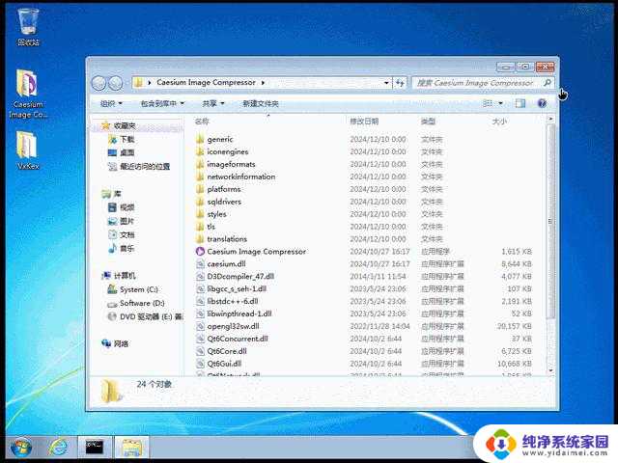Image resolution: width=618 pixels, height=463 pixels.
Task: Select the imageformats folder icon
Action: [200, 164]
